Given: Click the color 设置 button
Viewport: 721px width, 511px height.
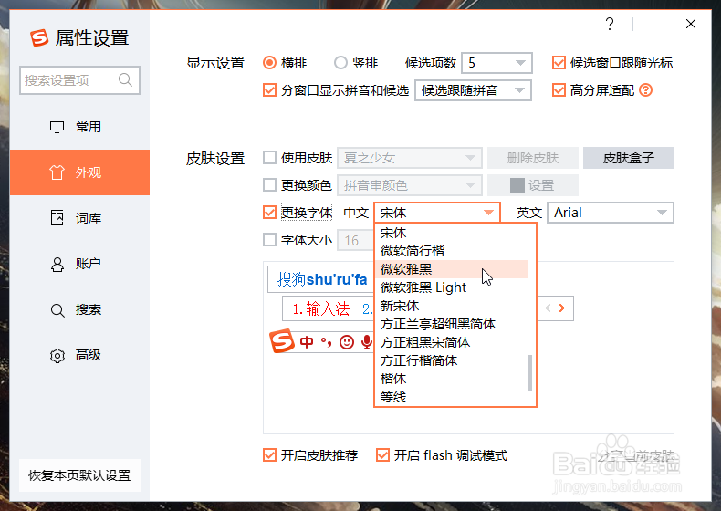Looking at the screenshot, I should (x=533, y=185).
